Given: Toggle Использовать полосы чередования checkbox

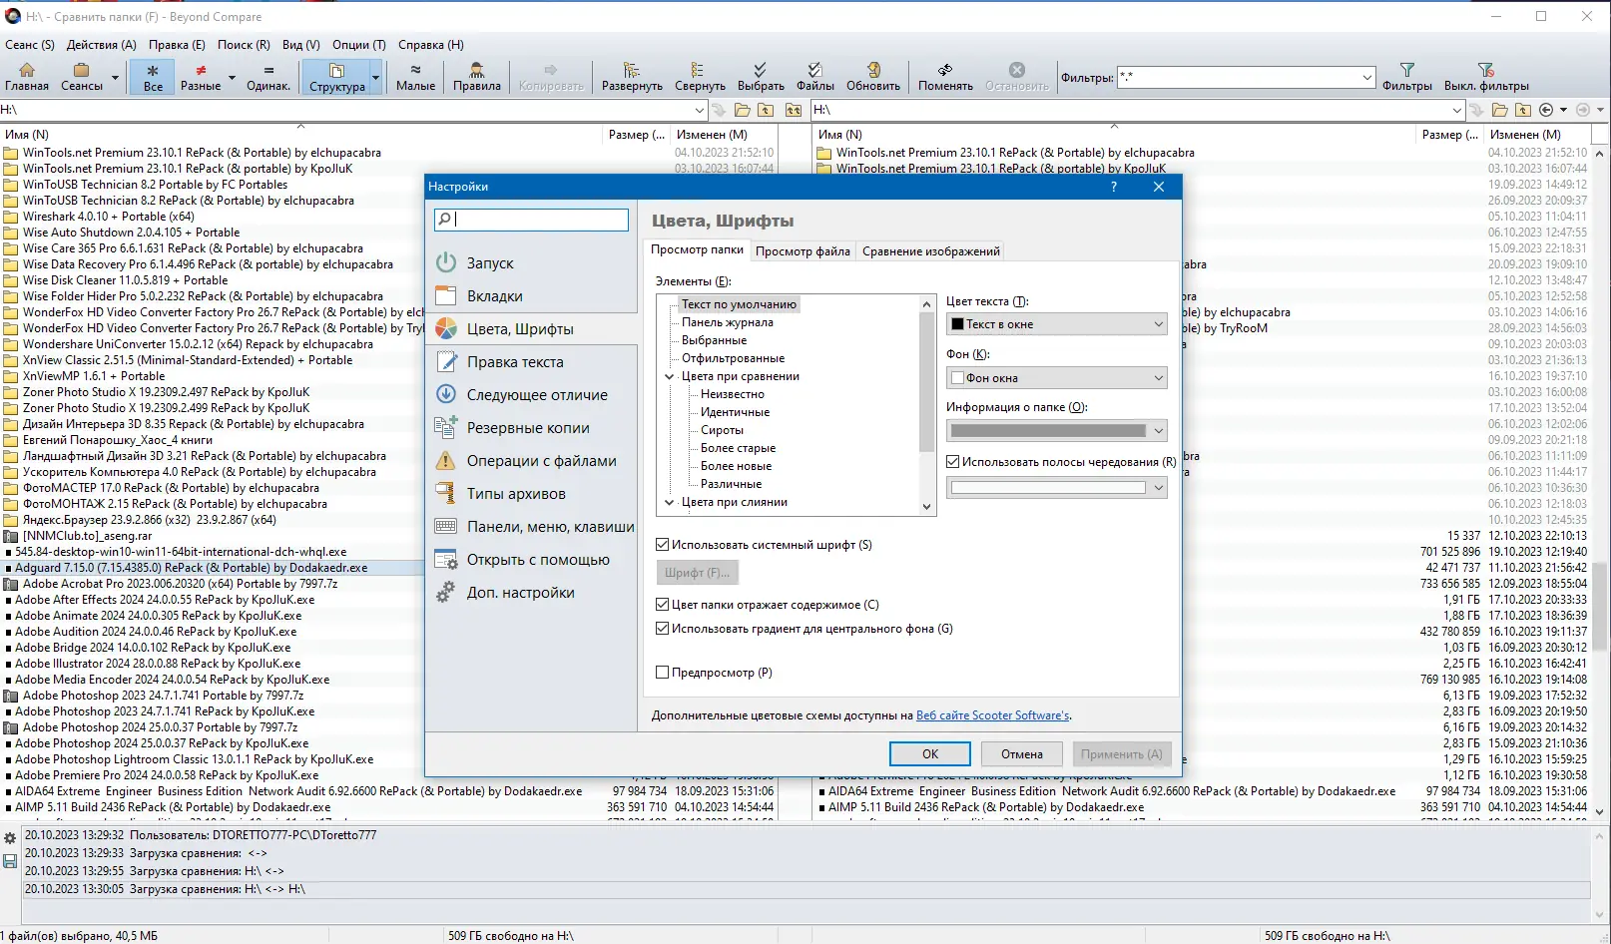Looking at the screenshot, I should tap(953, 462).
